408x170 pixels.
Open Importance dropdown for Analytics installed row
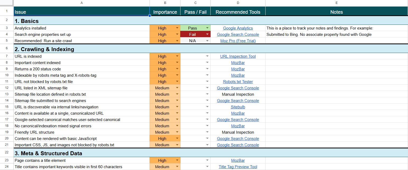[x=177, y=28]
